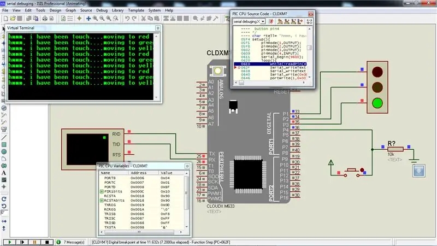437x246 pixels.
Task: Click the push button's red actuator dot
Action: point(362,170)
